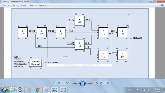
Task: Go to the previous photo
Action: click(75, 83)
